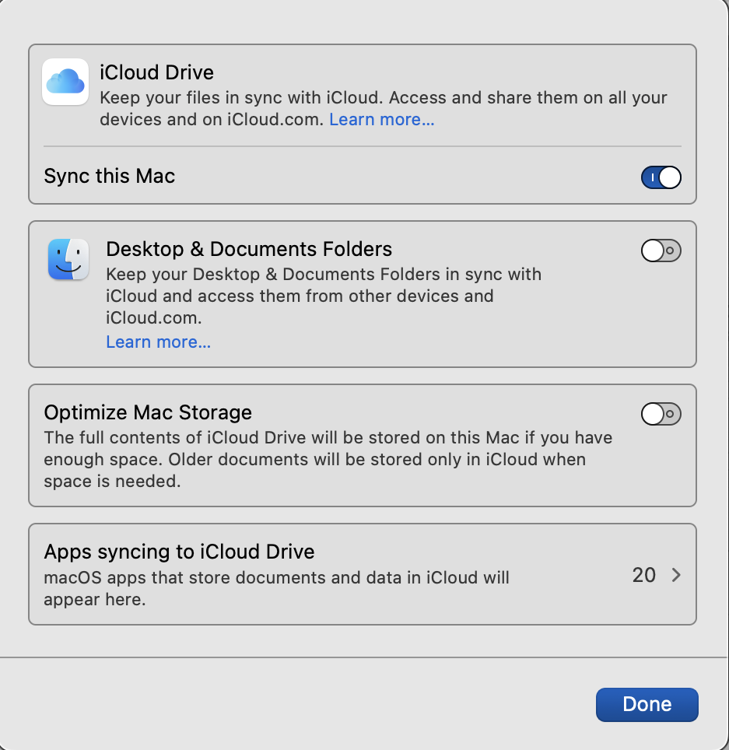Expand the apps list with the chevron arrow

[x=676, y=575]
